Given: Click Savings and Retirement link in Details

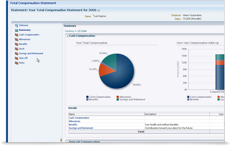Looking at the screenshot, I should 81,128.
